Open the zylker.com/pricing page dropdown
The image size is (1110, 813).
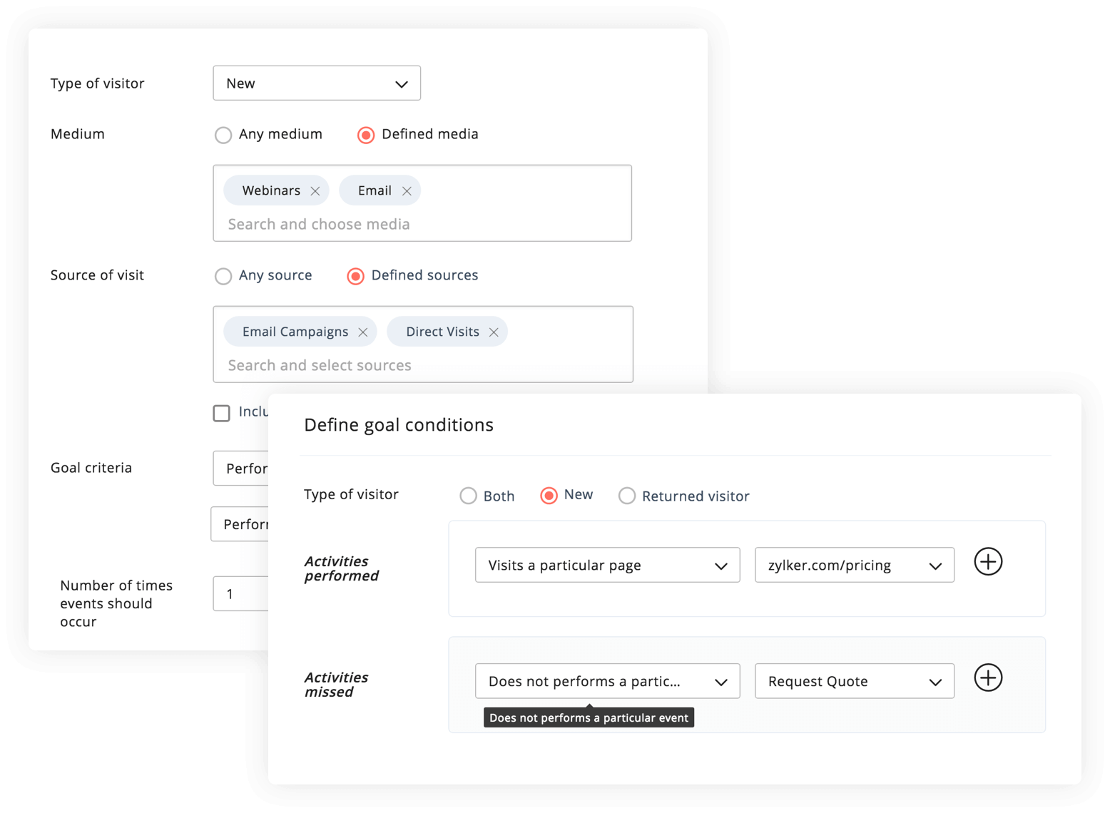[x=854, y=566]
